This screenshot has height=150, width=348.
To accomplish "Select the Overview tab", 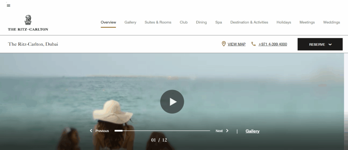I will [x=108, y=22].
